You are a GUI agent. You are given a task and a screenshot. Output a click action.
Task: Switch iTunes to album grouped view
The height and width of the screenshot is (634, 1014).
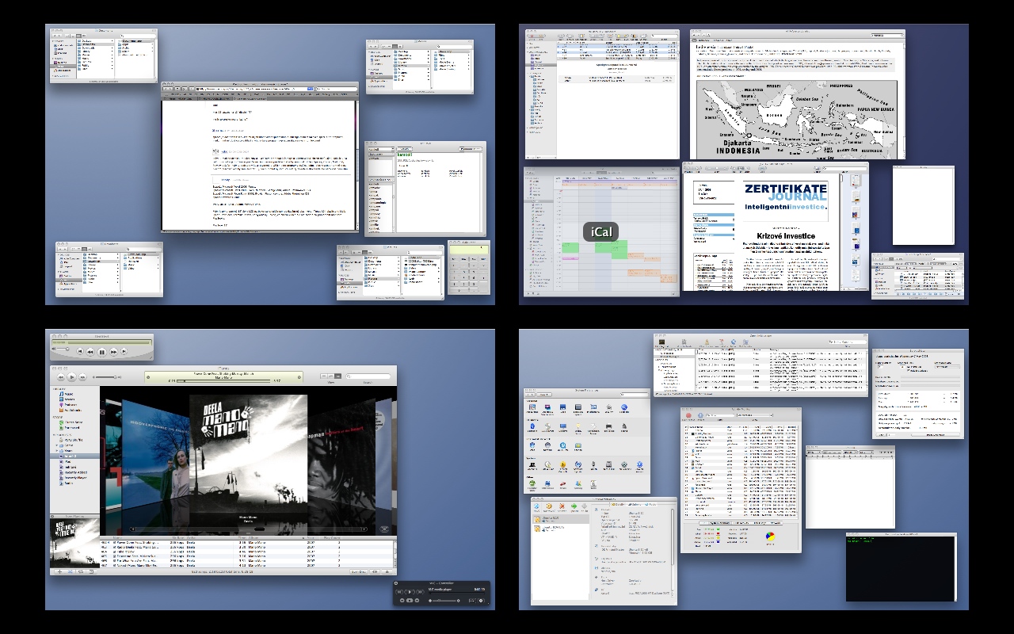click(x=331, y=376)
